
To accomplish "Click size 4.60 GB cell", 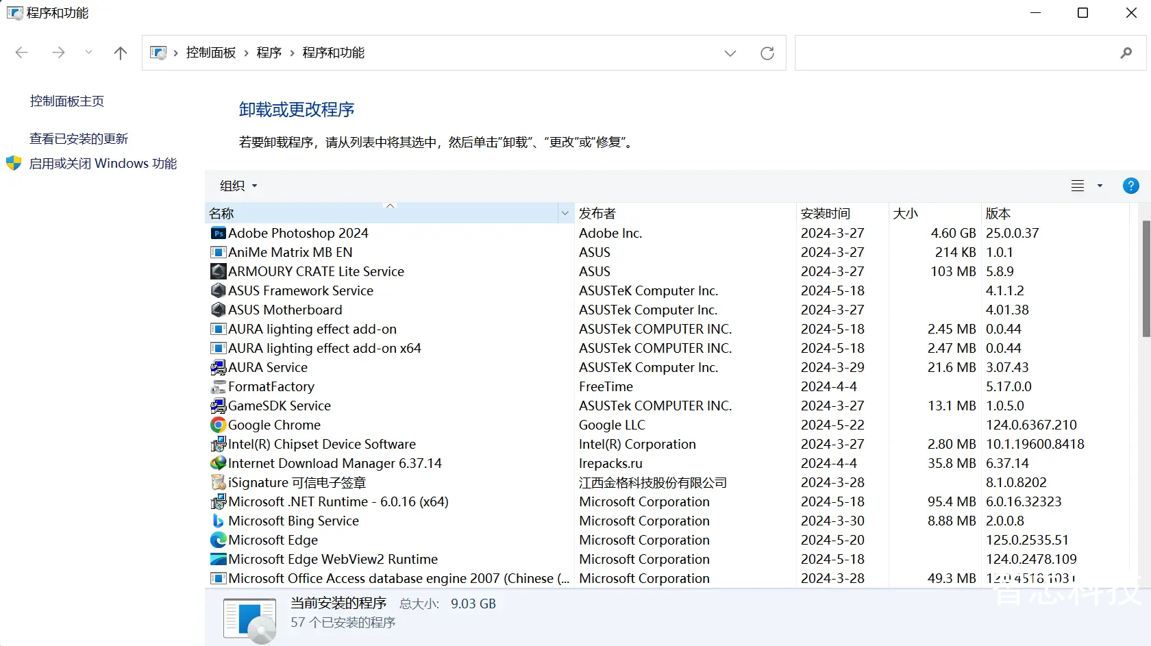I will click(953, 234).
